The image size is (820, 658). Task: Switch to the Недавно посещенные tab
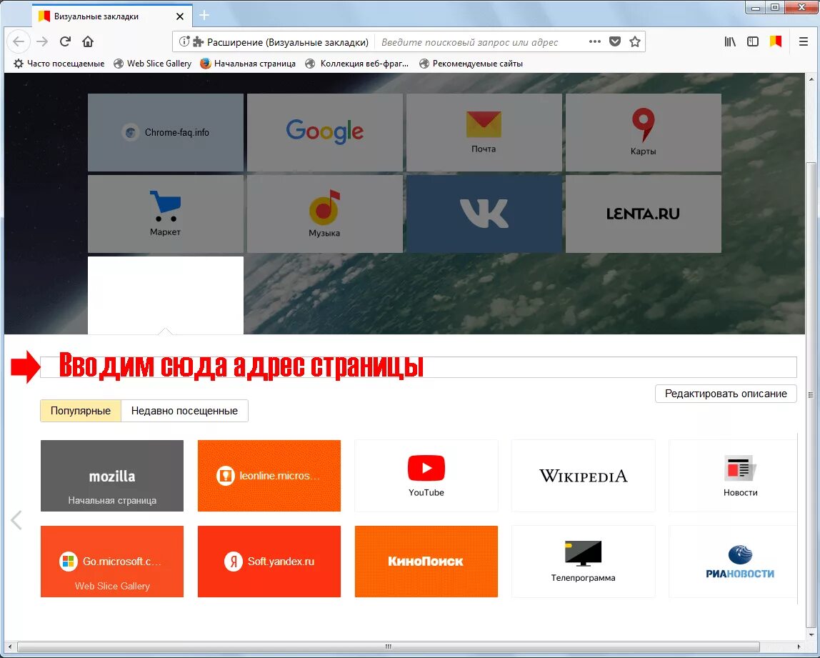(184, 411)
